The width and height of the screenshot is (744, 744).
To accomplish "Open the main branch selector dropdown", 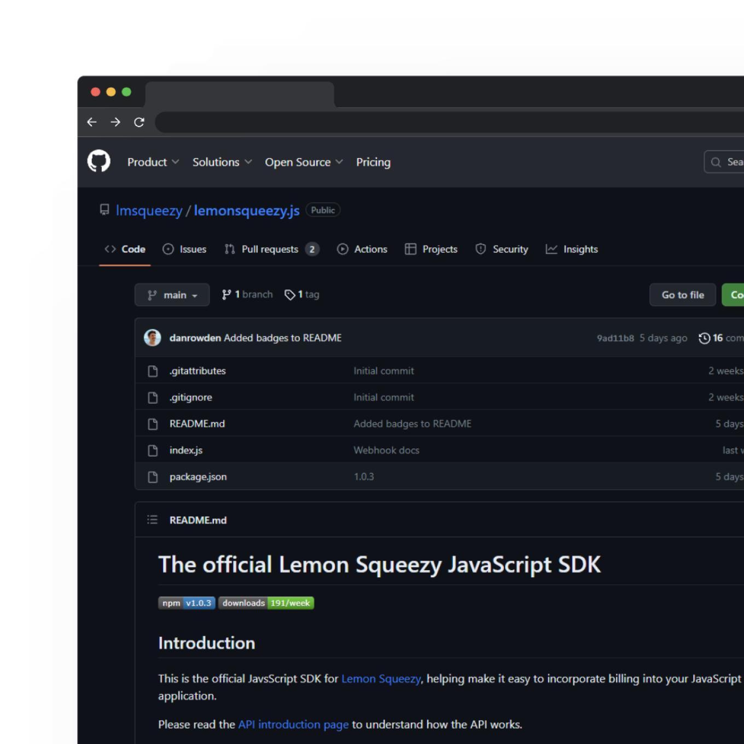I will pyautogui.click(x=172, y=295).
